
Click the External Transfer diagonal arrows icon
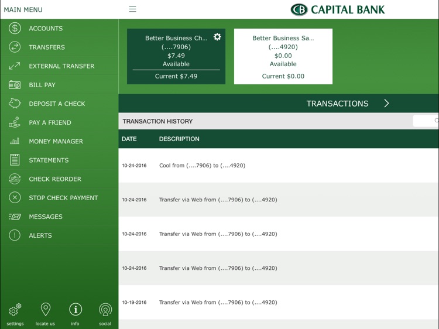pos(15,66)
